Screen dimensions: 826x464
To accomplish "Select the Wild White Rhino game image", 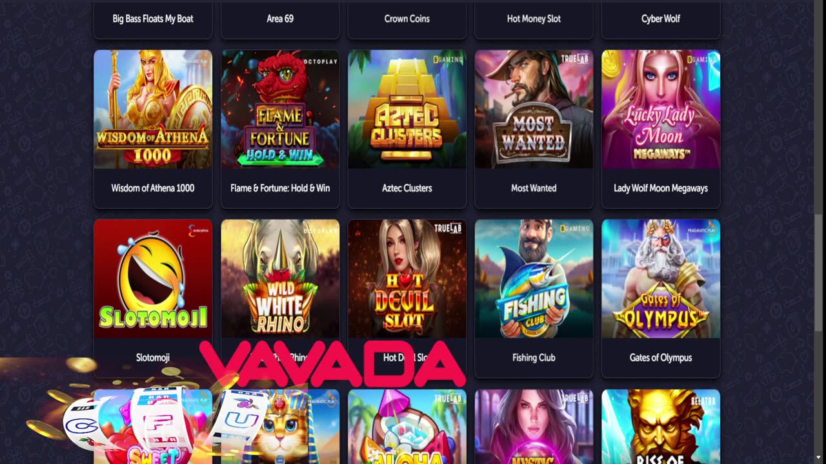I will point(280,279).
